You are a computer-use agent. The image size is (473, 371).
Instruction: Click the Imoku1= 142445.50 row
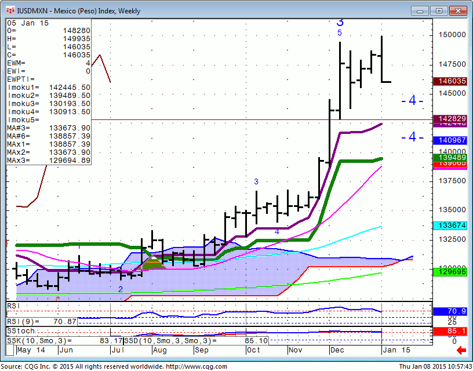[49, 88]
